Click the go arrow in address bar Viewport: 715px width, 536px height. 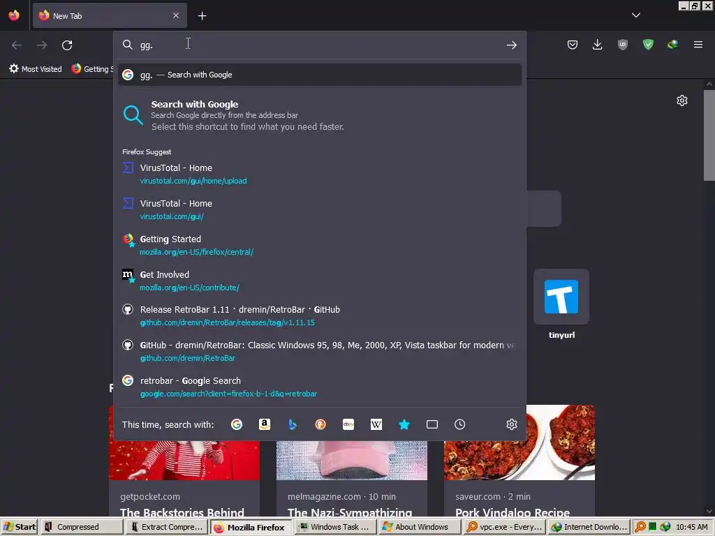[x=512, y=45]
